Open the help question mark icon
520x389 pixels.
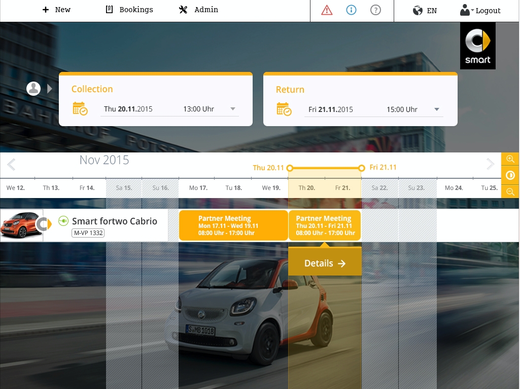pyautogui.click(x=375, y=10)
